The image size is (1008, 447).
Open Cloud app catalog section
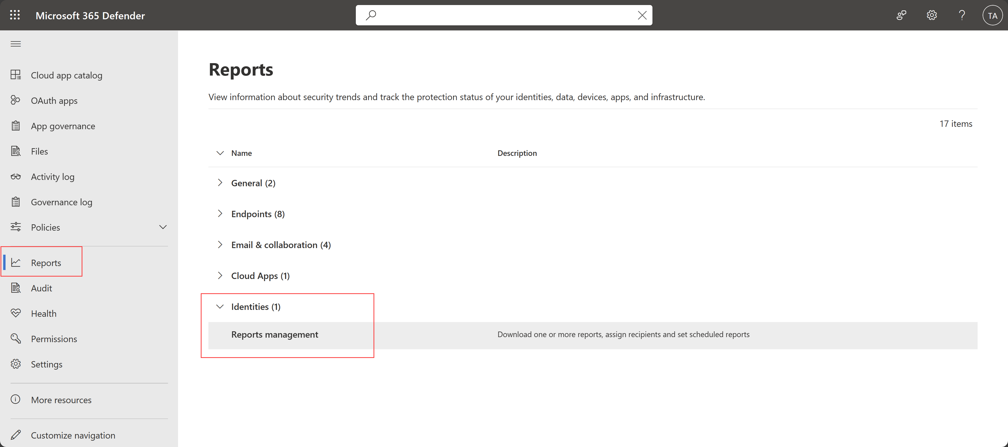click(x=67, y=74)
